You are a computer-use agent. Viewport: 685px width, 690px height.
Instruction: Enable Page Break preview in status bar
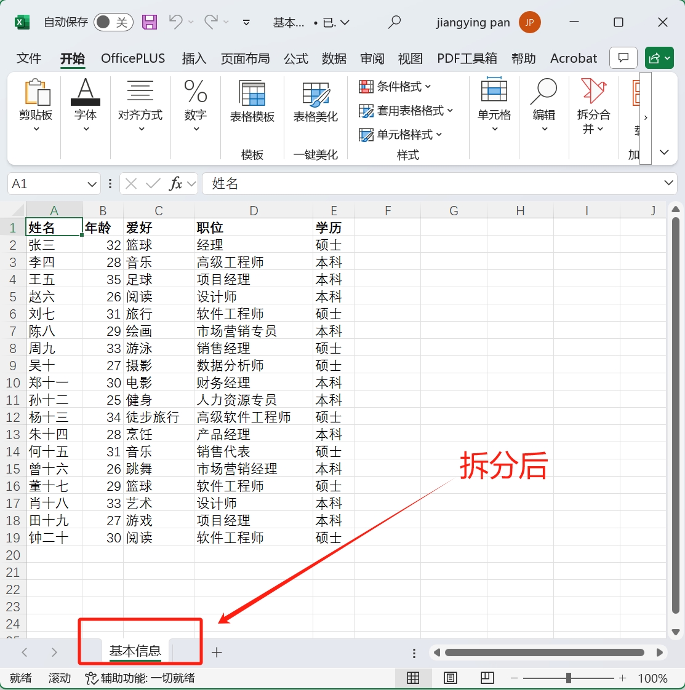(487, 678)
